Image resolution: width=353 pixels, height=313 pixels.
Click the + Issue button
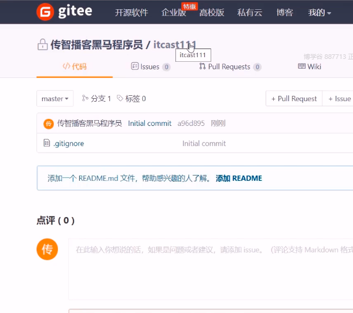[339, 99]
